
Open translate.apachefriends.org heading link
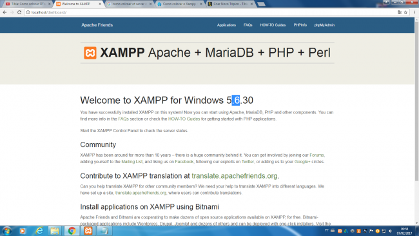(x=235, y=176)
